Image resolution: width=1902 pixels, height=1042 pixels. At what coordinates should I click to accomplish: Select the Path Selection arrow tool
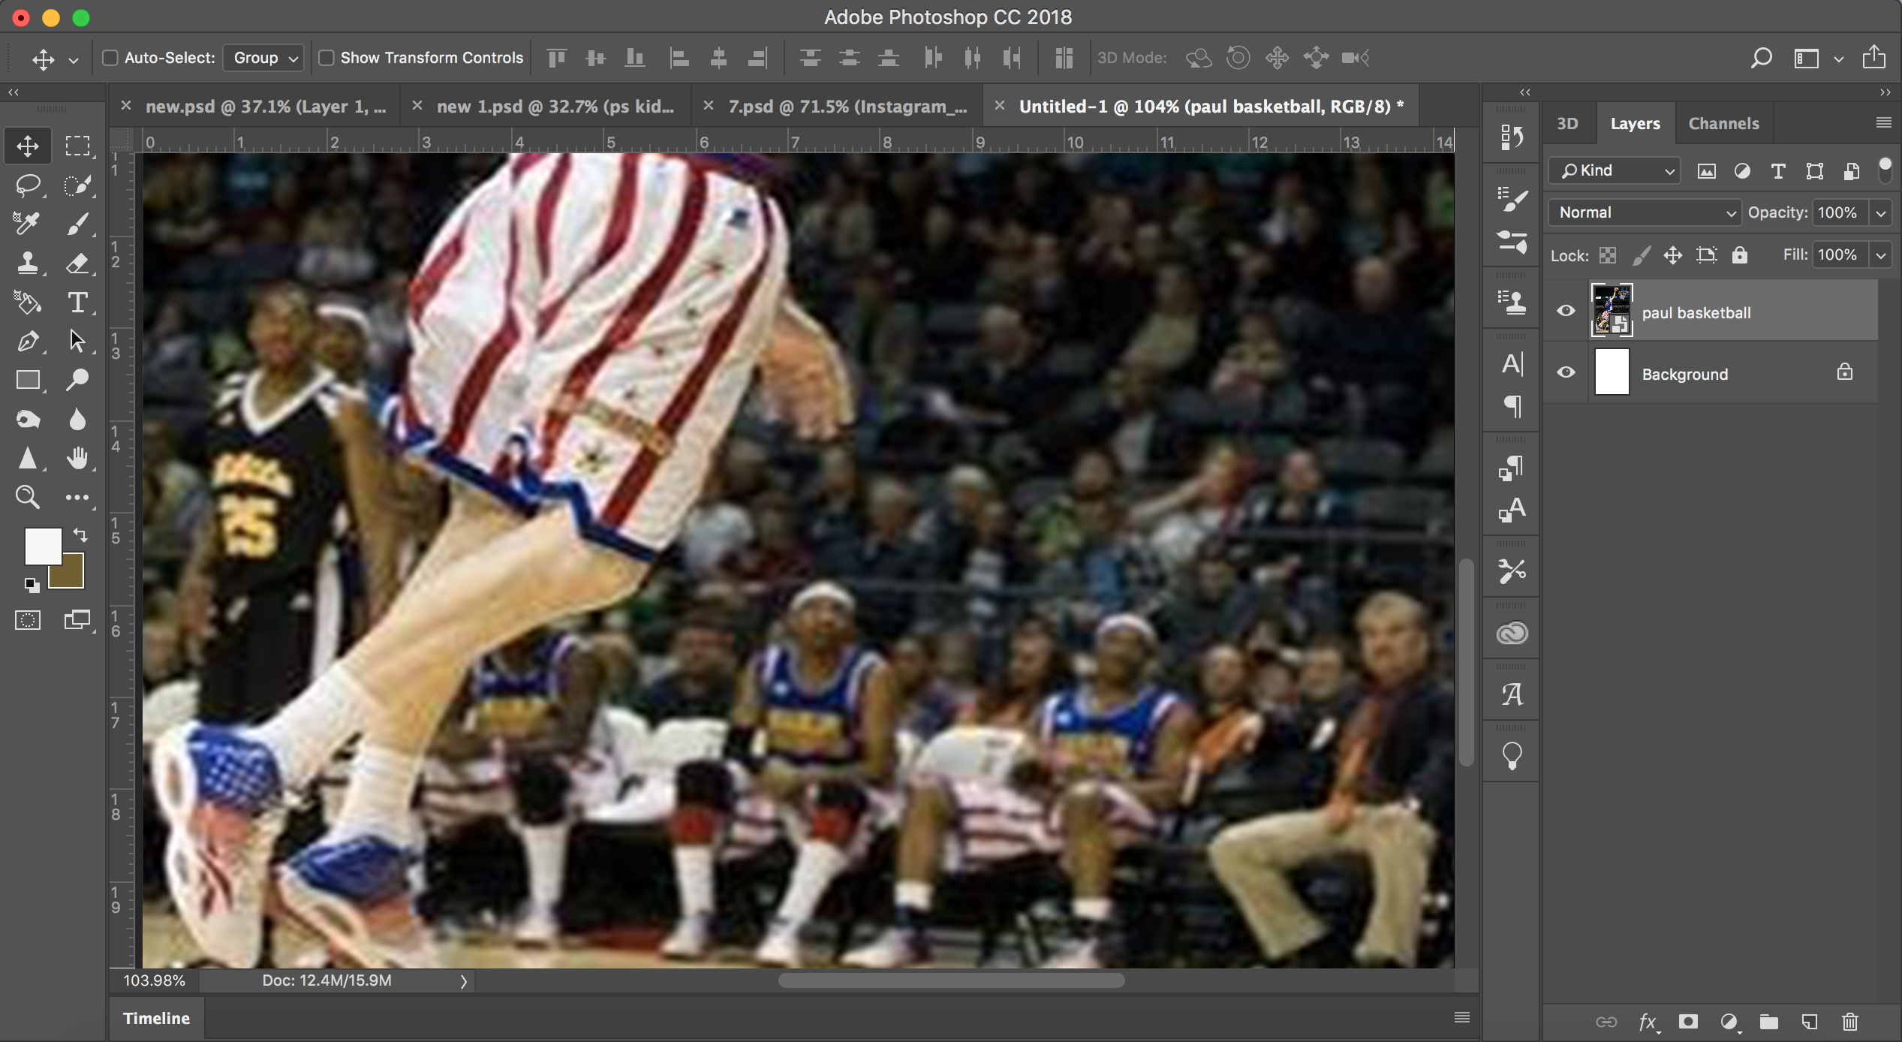tap(77, 341)
